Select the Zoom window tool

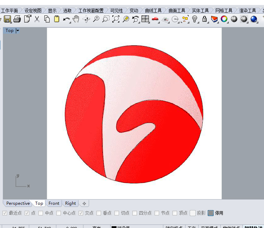[x=106, y=19]
